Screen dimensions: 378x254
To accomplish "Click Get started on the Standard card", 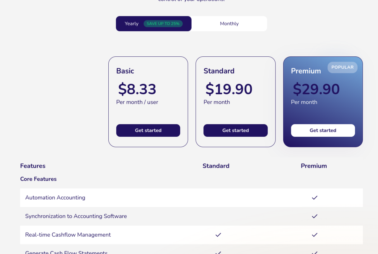I will click(x=235, y=130).
